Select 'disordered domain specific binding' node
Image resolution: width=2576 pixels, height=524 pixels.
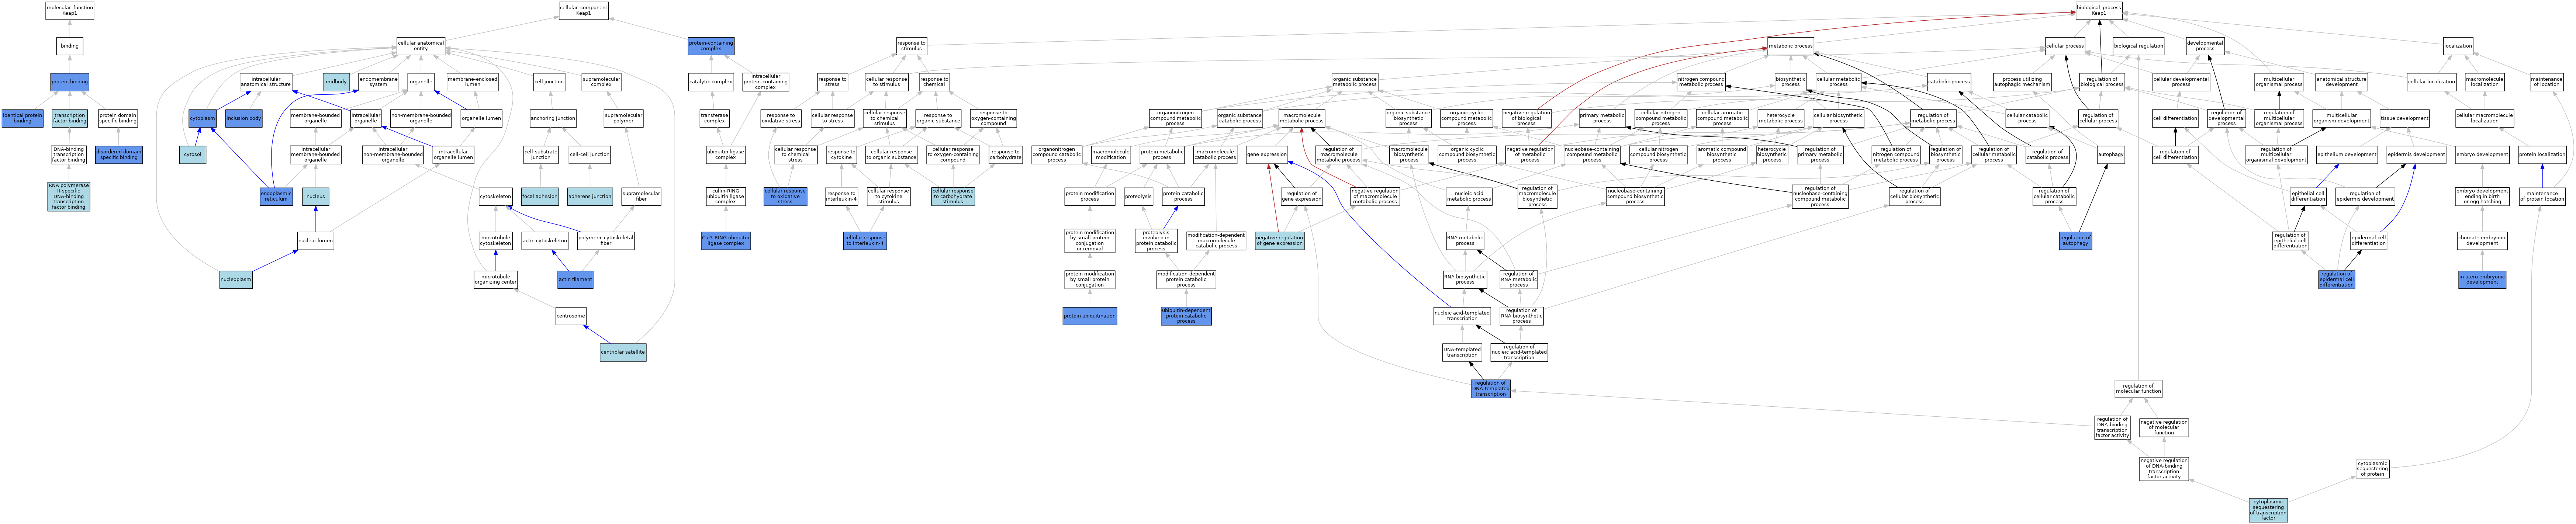(x=119, y=154)
